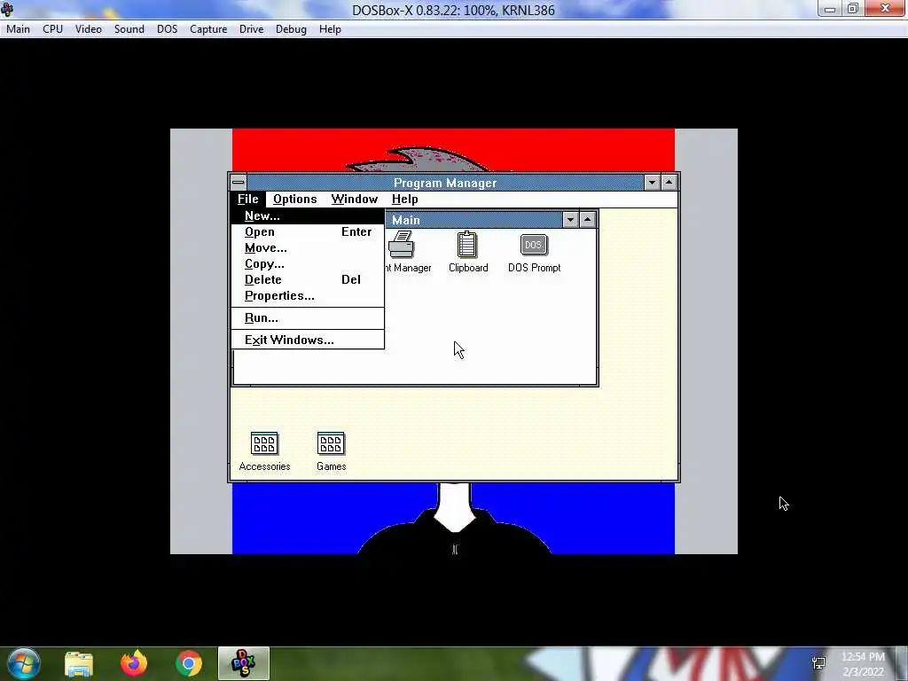Minimize the Main group window

pyautogui.click(x=570, y=220)
